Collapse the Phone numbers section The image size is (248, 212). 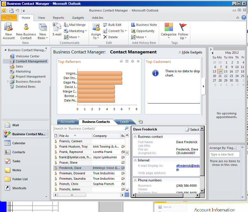pyautogui.click(x=135, y=180)
